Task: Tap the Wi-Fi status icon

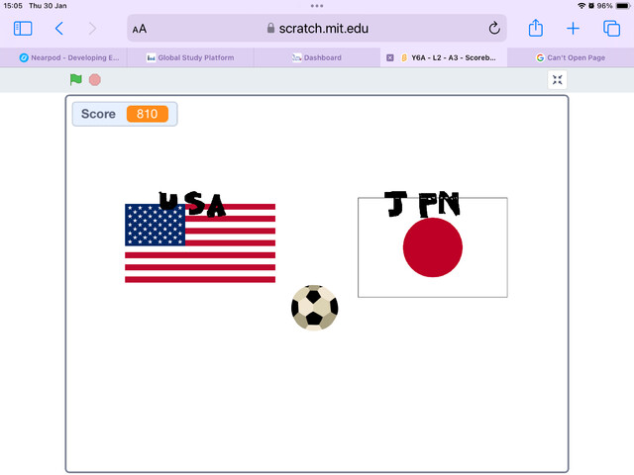Action: click(x=581, y=6)
